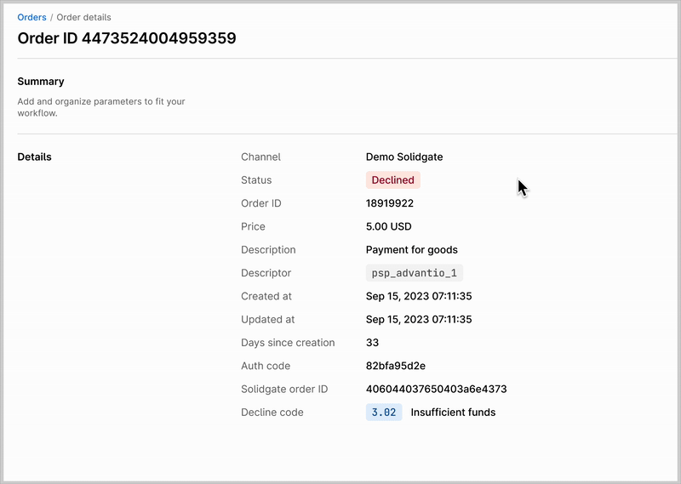Open the Orders breadcrumb link
Viewport: 681px width, 484px height.
[31, 17]
